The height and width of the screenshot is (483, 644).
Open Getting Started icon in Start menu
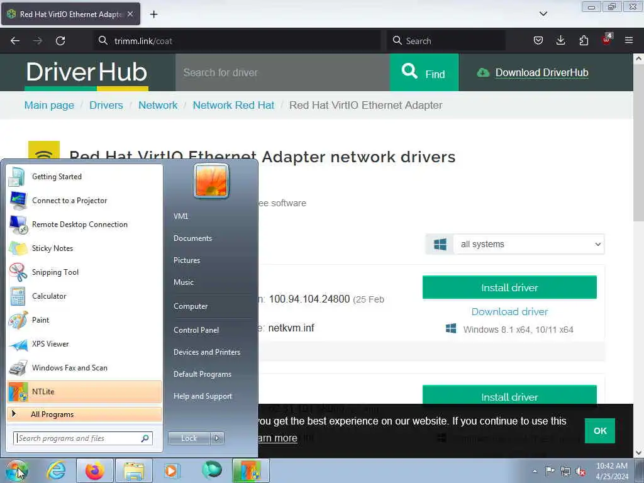18,177
